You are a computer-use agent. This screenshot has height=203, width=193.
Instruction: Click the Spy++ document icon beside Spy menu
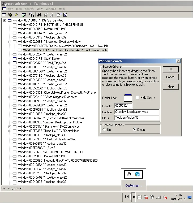click(4, 9)
